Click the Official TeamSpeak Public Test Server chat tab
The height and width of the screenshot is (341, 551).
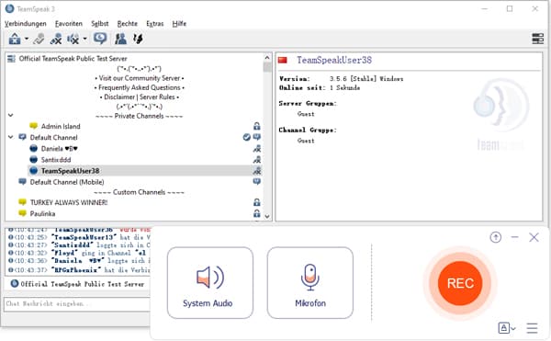(77, 284)
